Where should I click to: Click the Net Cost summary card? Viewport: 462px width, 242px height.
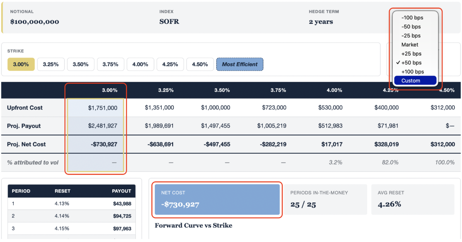point(217,200)
